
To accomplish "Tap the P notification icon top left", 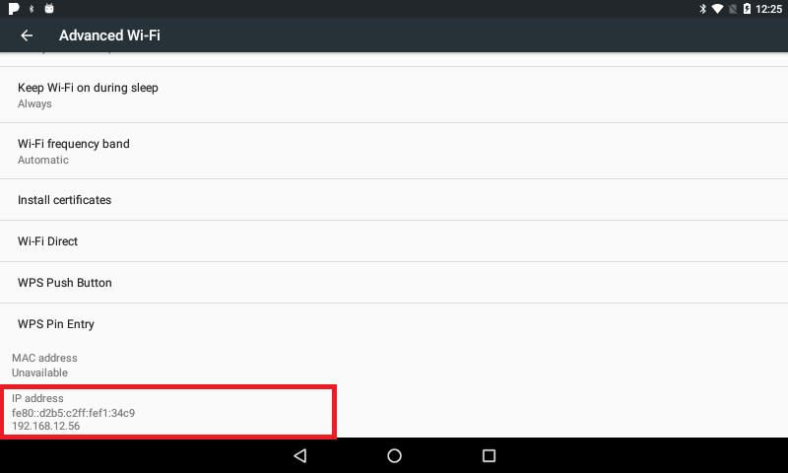I will (14, 9).
